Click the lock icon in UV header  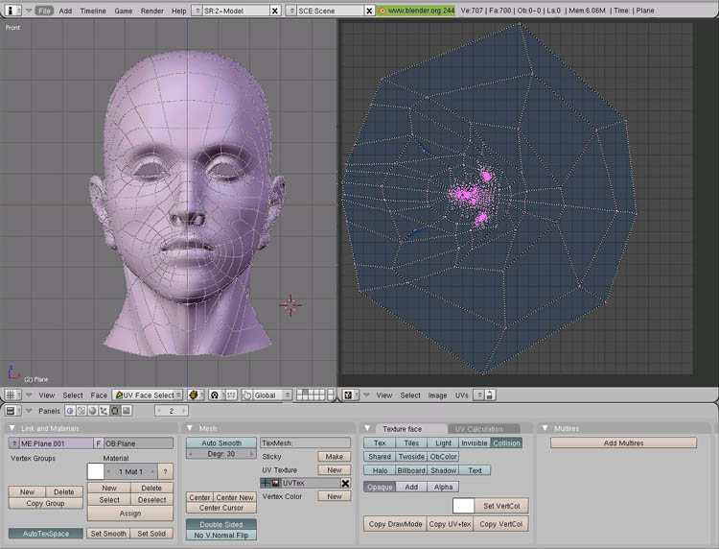coord(489,394)
